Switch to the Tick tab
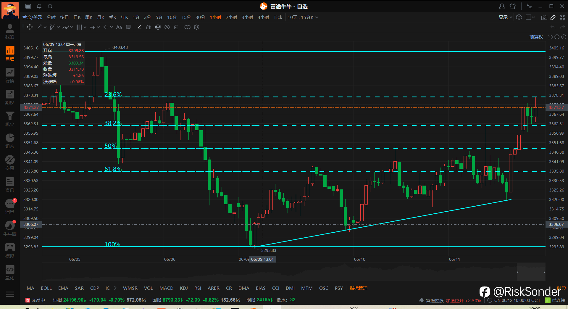This screenshot has height=309, width=568. [278, 17]
